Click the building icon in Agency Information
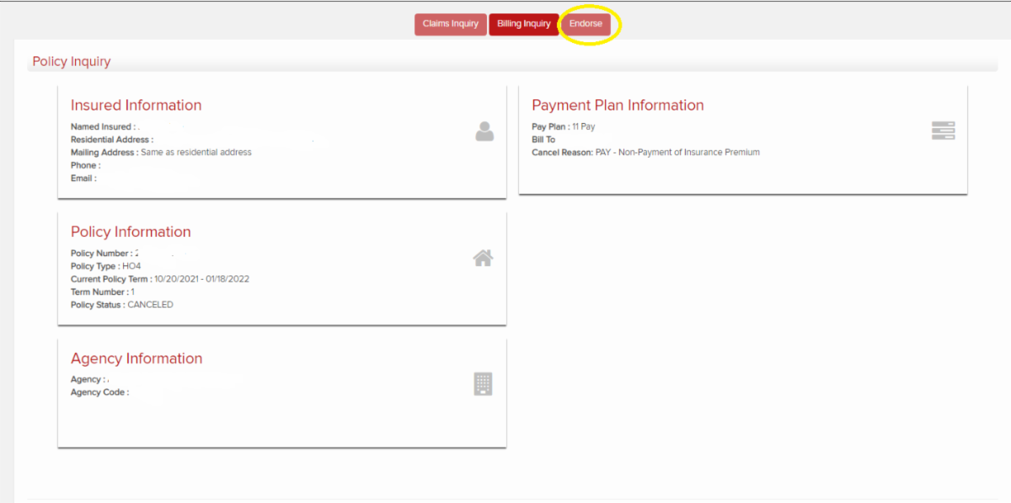This screenshot has width=1011, height=503. 483,383
